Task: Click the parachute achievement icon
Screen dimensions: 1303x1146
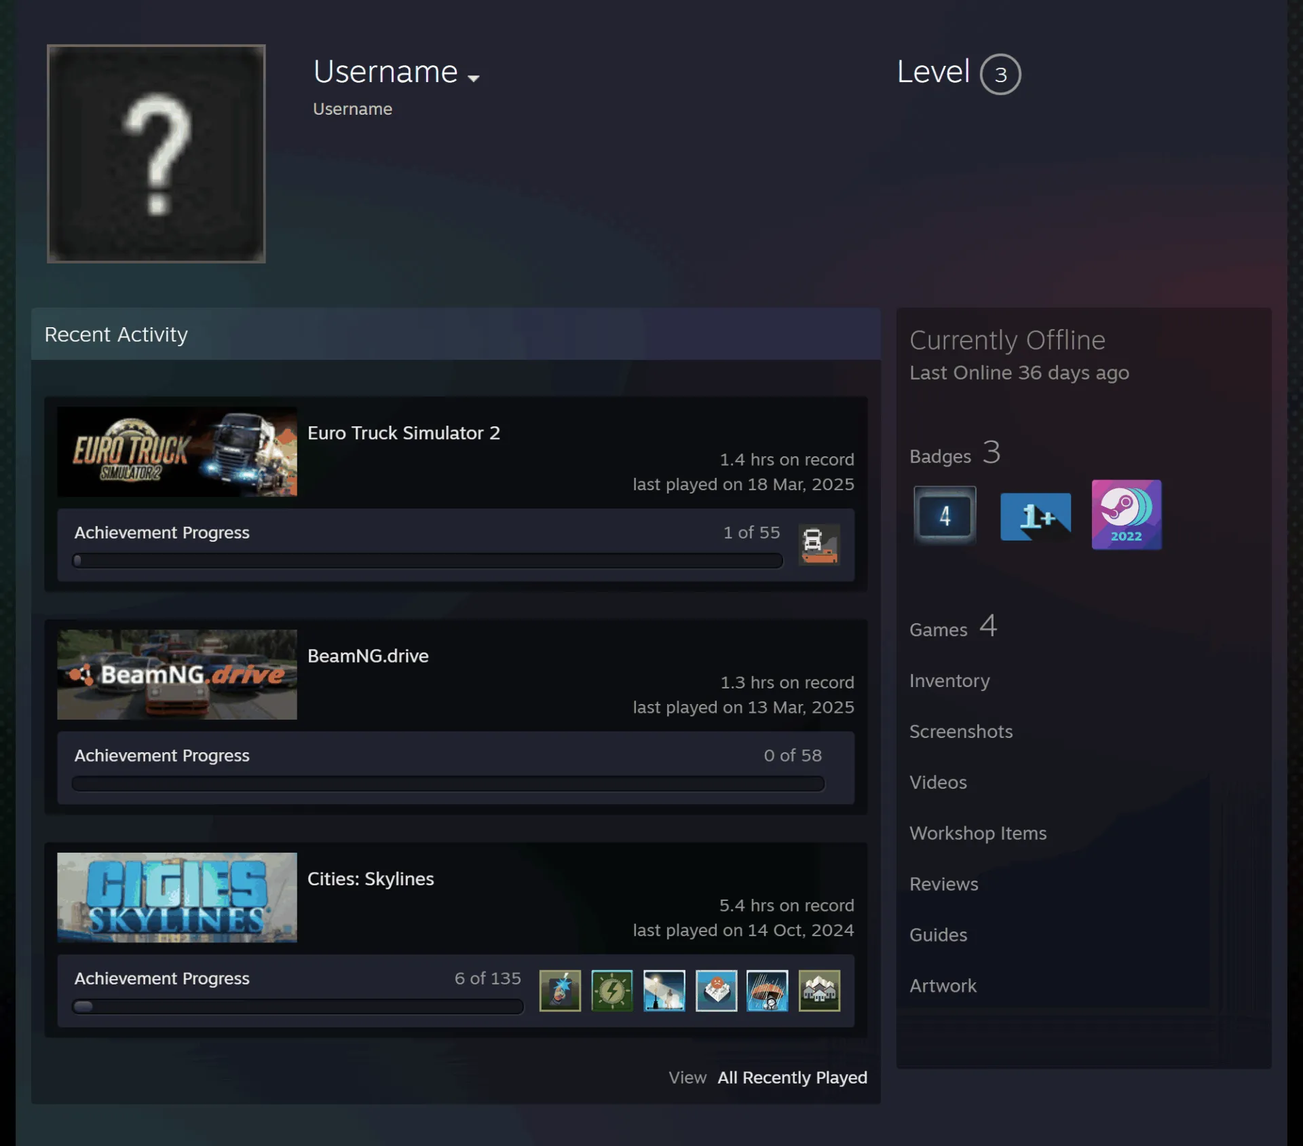Action: pyautogui.click(x=768, y=991)
